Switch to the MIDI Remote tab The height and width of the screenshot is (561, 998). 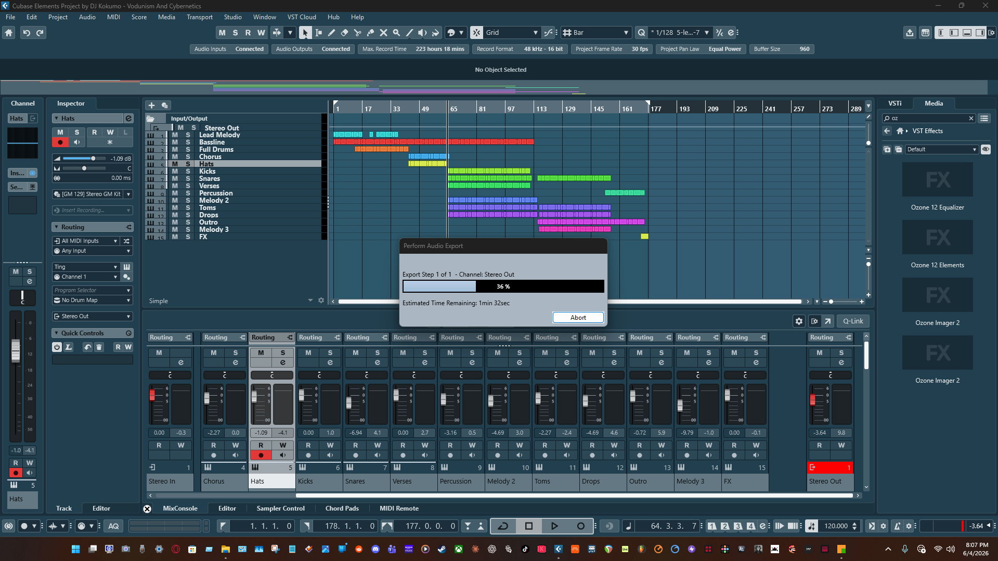point(399,508)
